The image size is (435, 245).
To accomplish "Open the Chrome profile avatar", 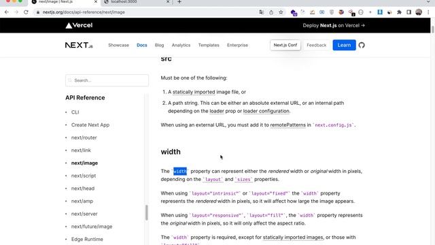I will point(419,12).
